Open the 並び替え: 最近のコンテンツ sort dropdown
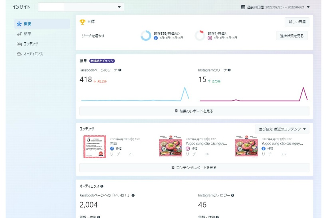327x218 pixels. coord(282,129)
